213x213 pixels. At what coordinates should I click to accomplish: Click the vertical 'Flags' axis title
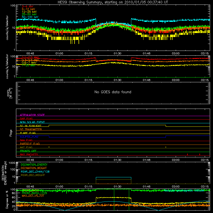(x=11, y=133)
